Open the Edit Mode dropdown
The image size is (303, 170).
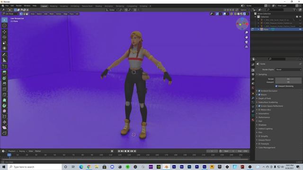pyautogui.click(x=10, y=14)
